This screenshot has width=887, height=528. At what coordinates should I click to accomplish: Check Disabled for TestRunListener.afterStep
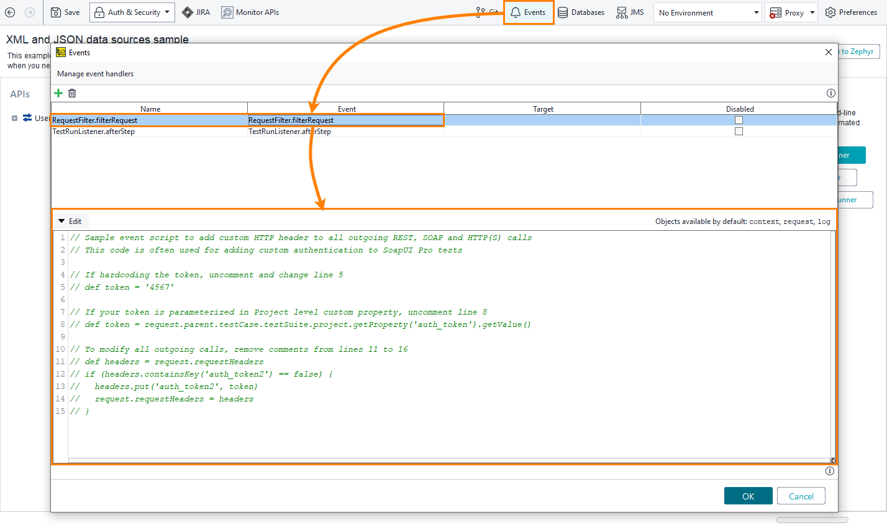[x=739, y=131]
